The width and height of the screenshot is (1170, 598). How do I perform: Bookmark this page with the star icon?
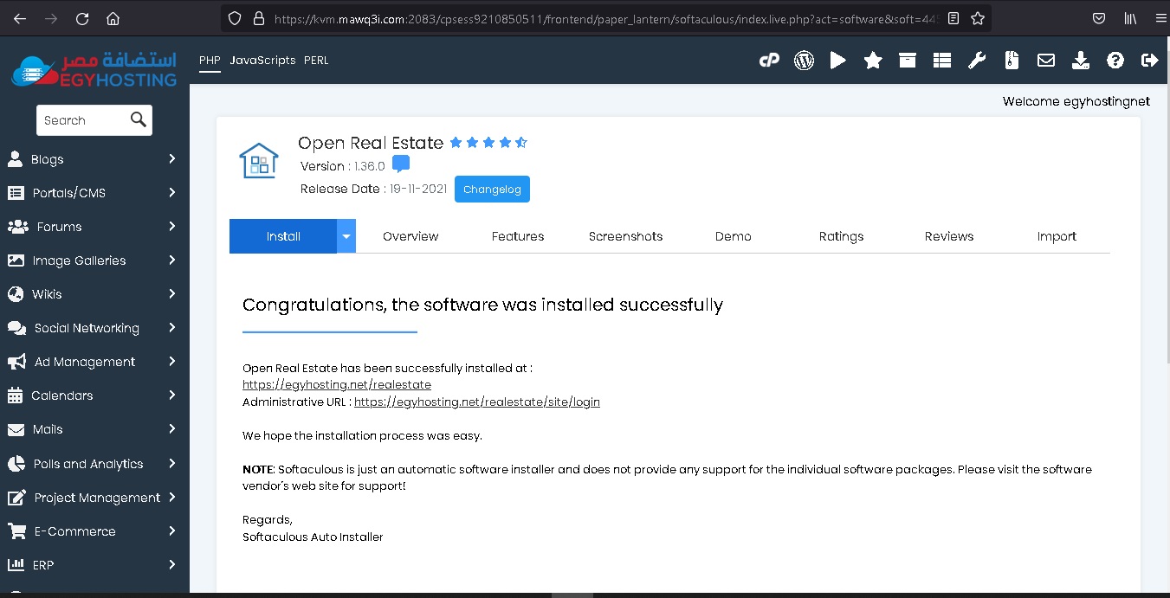978,18
